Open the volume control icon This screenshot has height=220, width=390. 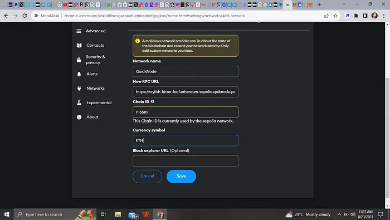pyautogui.click(x=353, y=214)
